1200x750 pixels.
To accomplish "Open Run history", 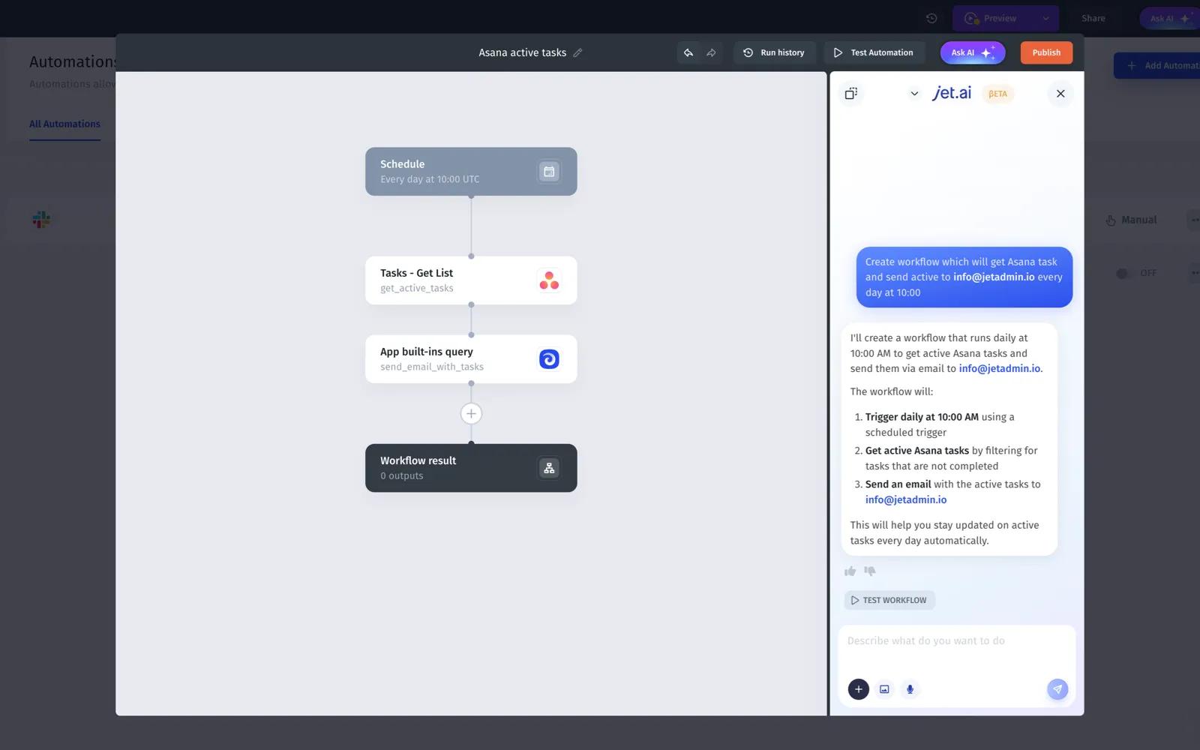I will tap(774, 52).
